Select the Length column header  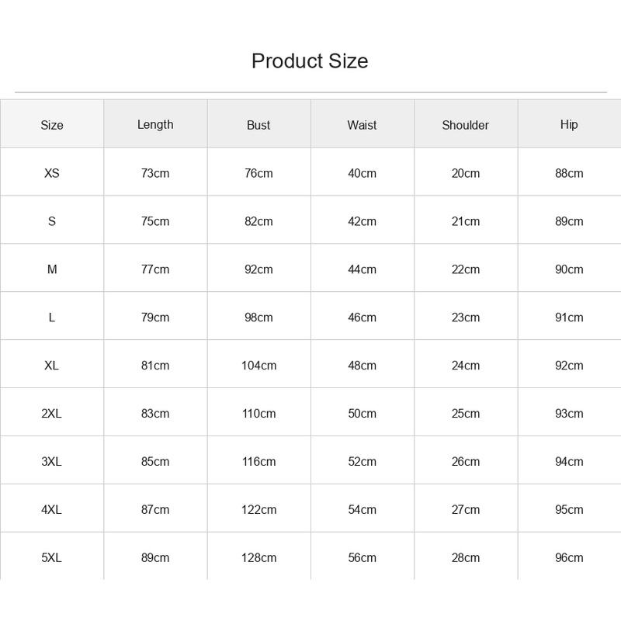pyautogui.click(x=155, y=125)
